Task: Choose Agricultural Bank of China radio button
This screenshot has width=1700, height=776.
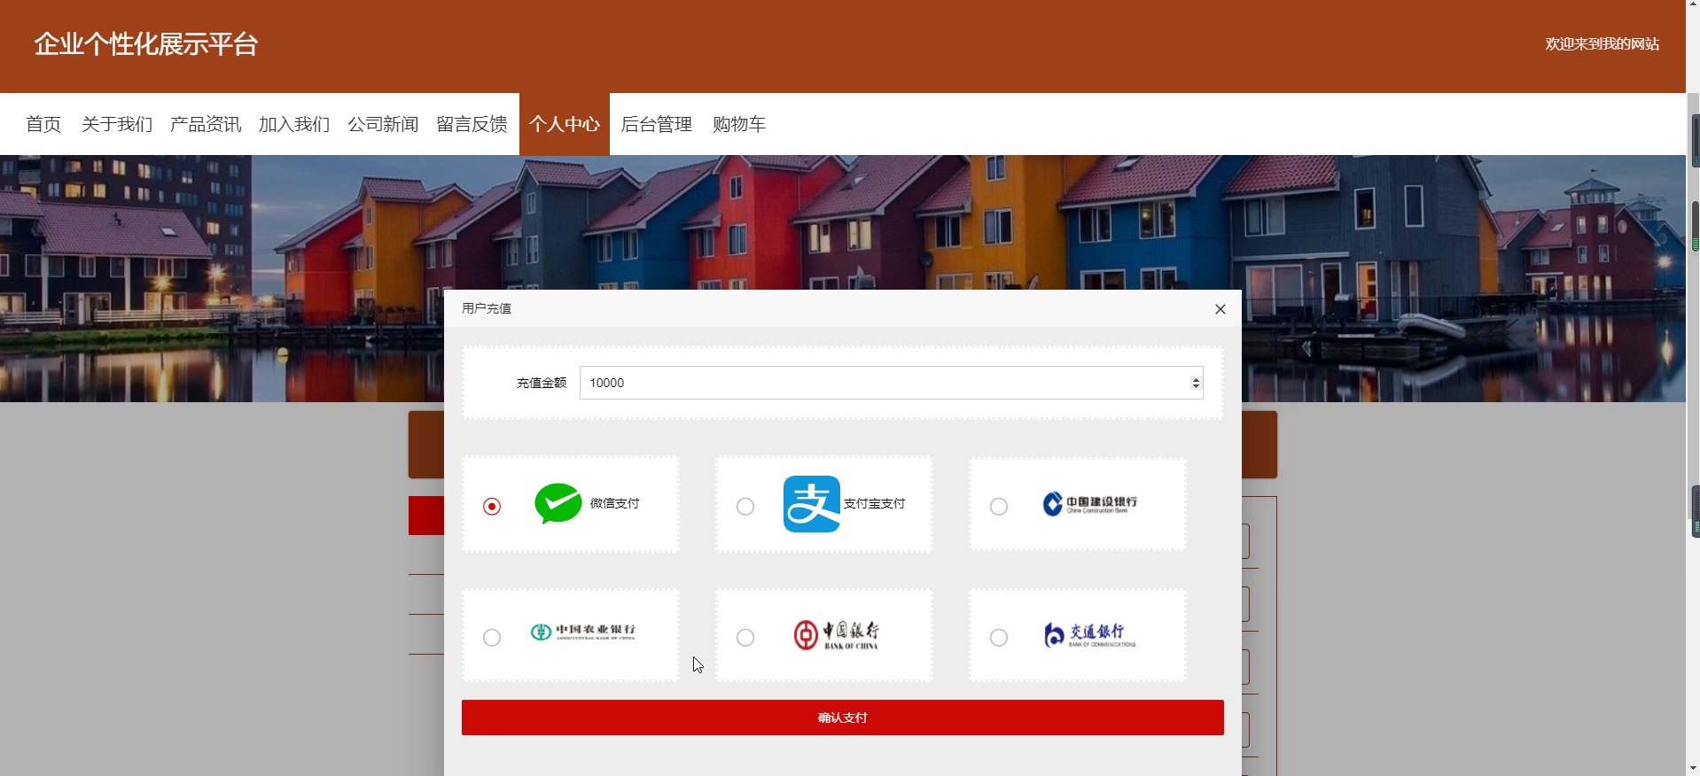Action: [492, 637]
